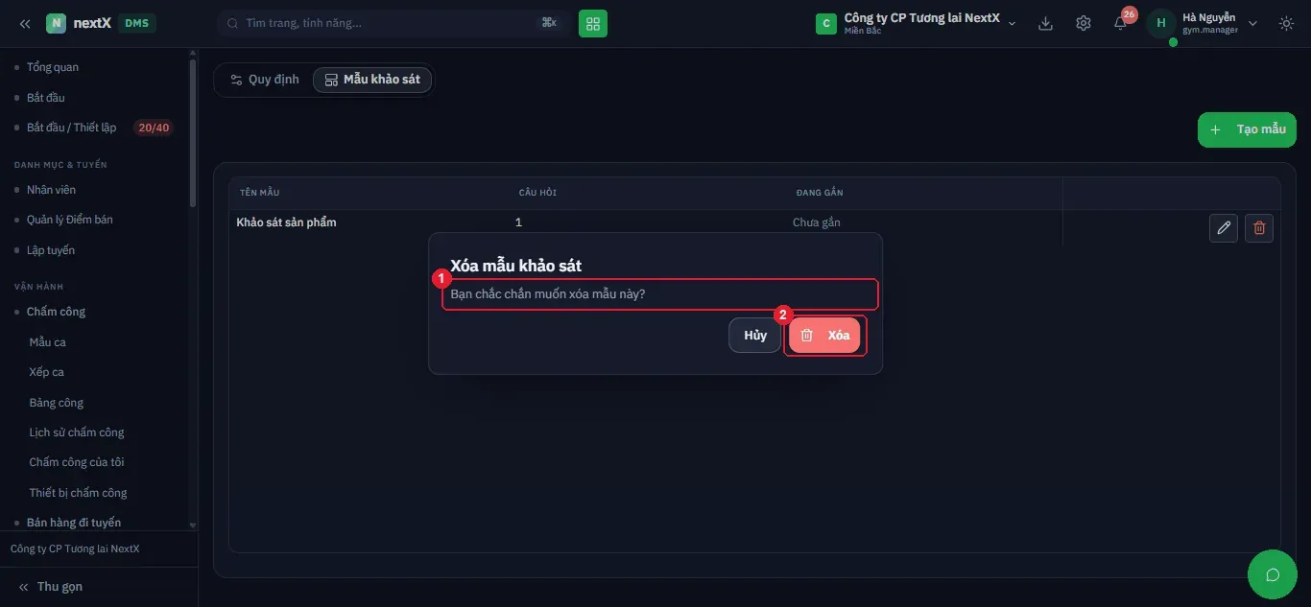
Task: Click the Tạo mẫu button
Action: coord(1247,129)
